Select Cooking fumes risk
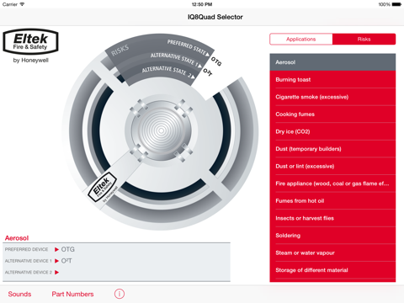This screenshot has height=303, width=404. pos(332,114)
